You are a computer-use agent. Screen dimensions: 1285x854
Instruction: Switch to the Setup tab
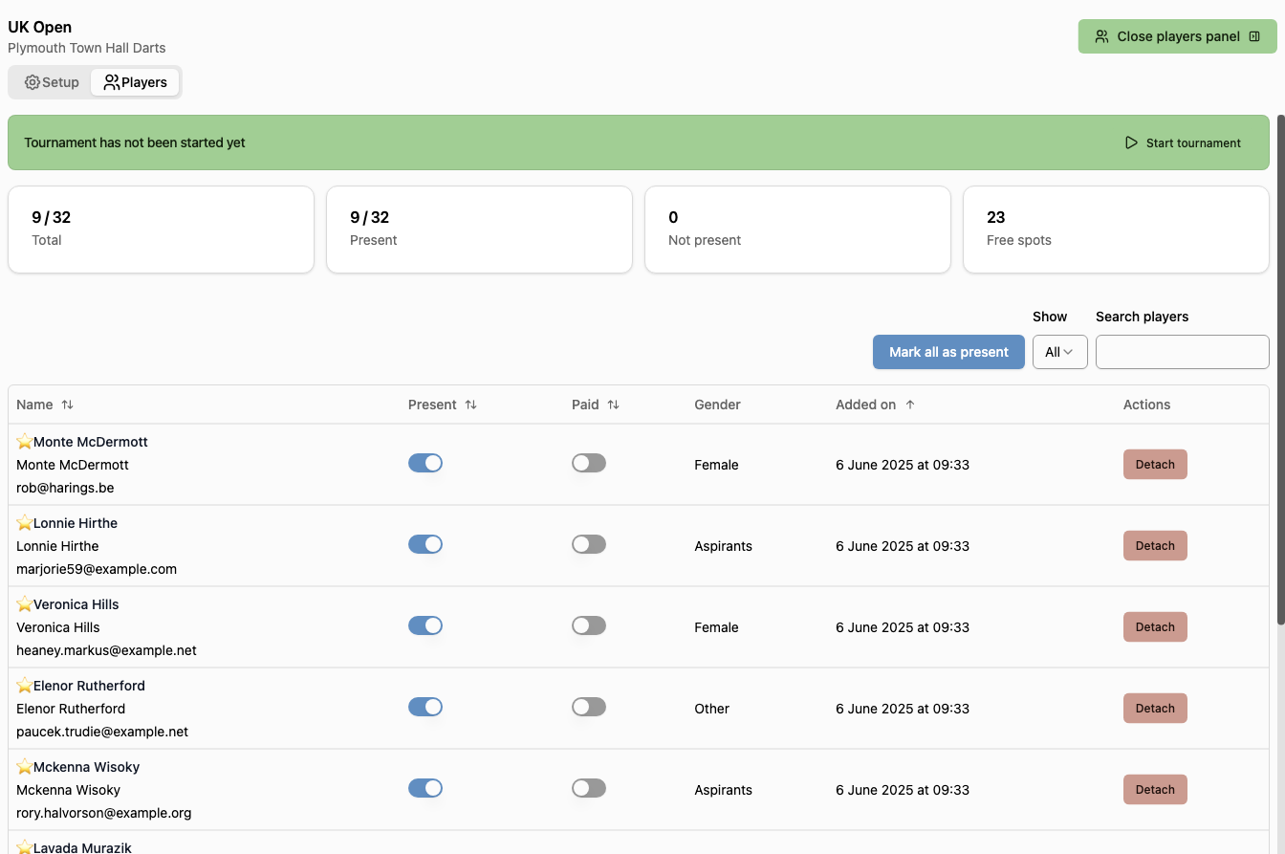(52, 82)
